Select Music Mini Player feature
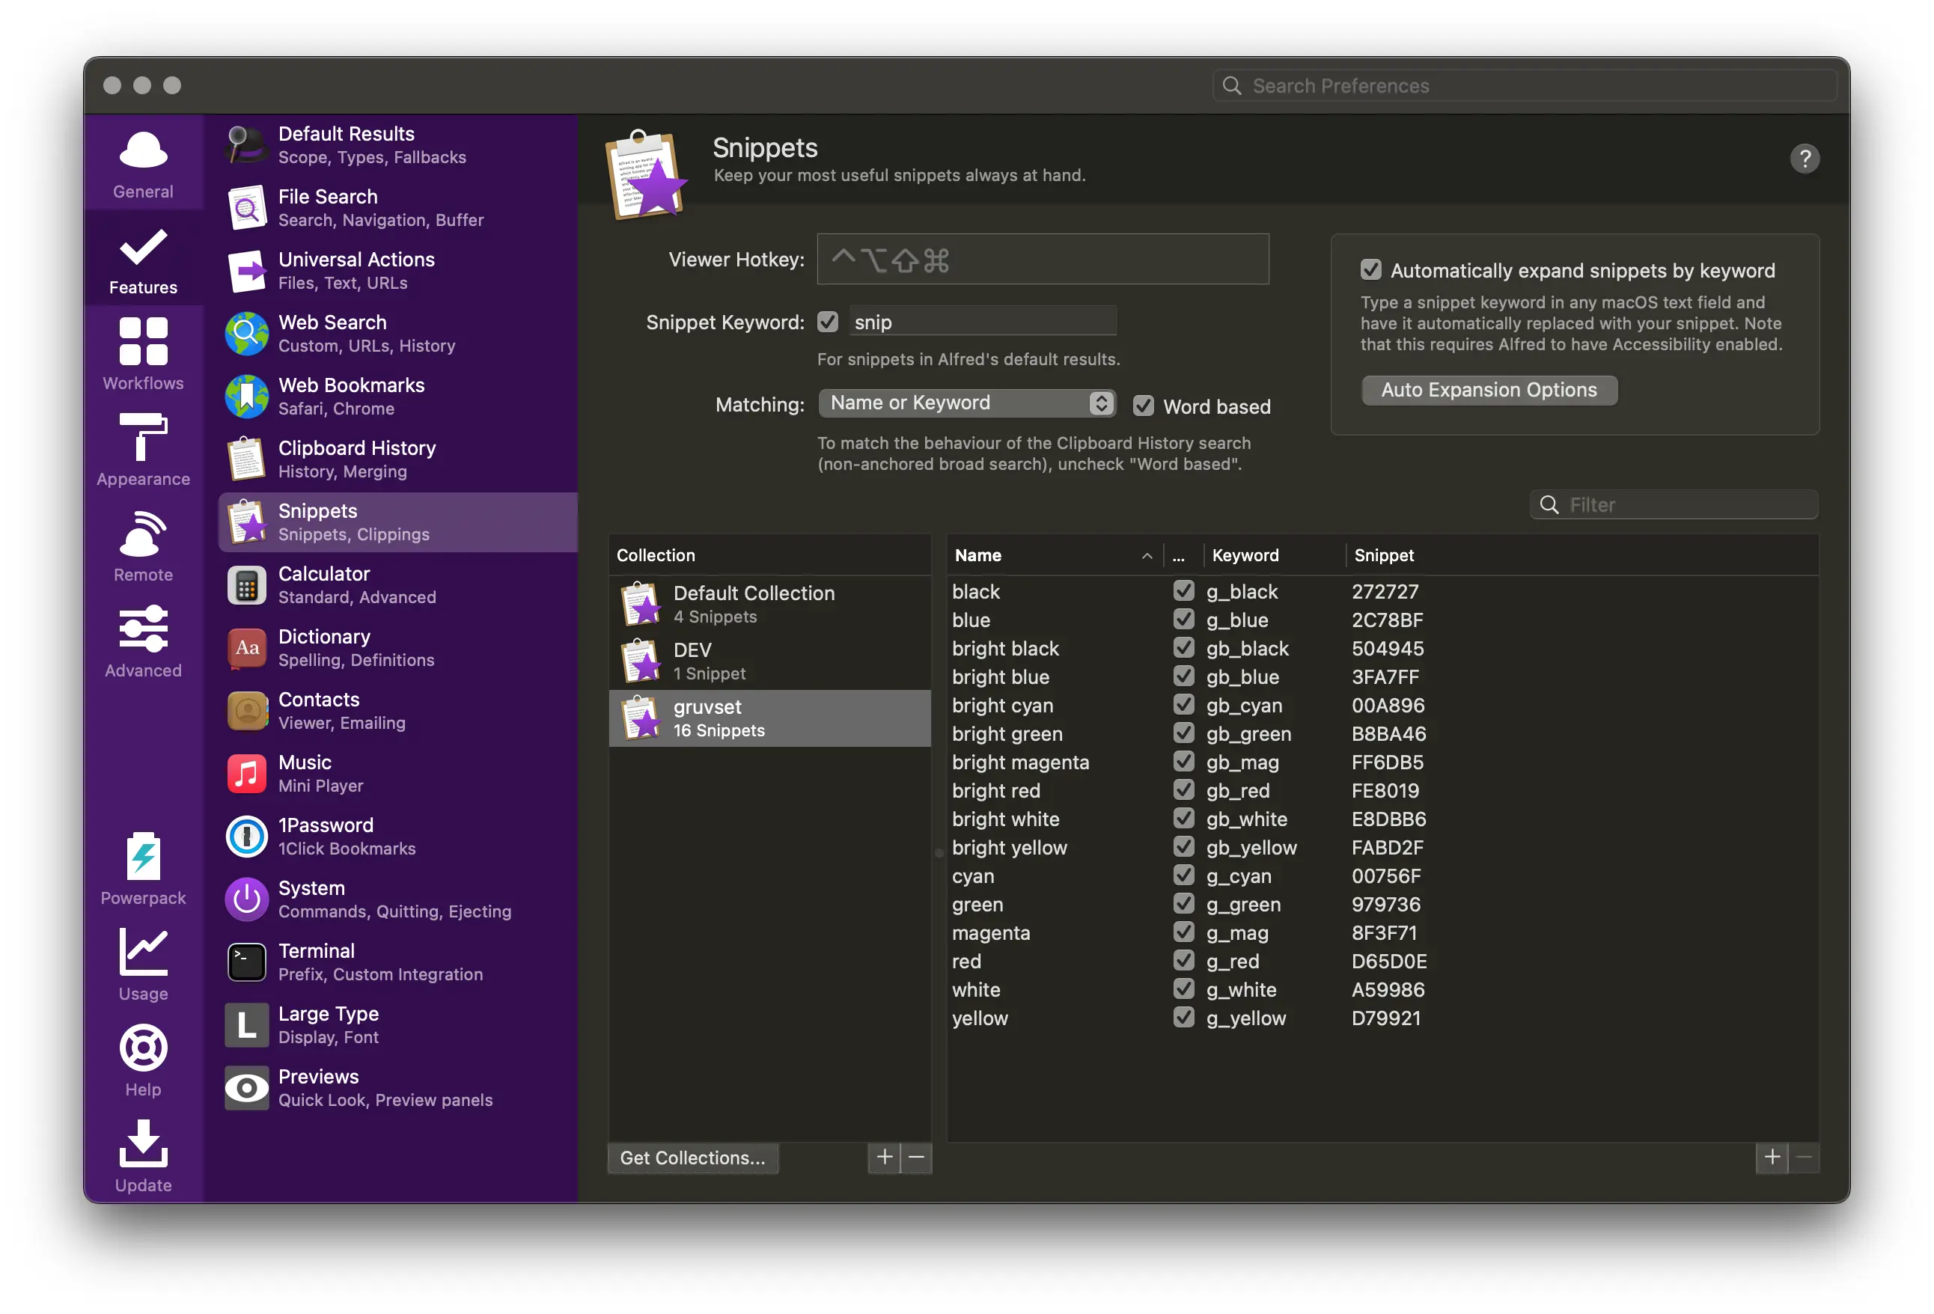Viewport: 1934px width, 1314px height. click(x=397, y=773)
